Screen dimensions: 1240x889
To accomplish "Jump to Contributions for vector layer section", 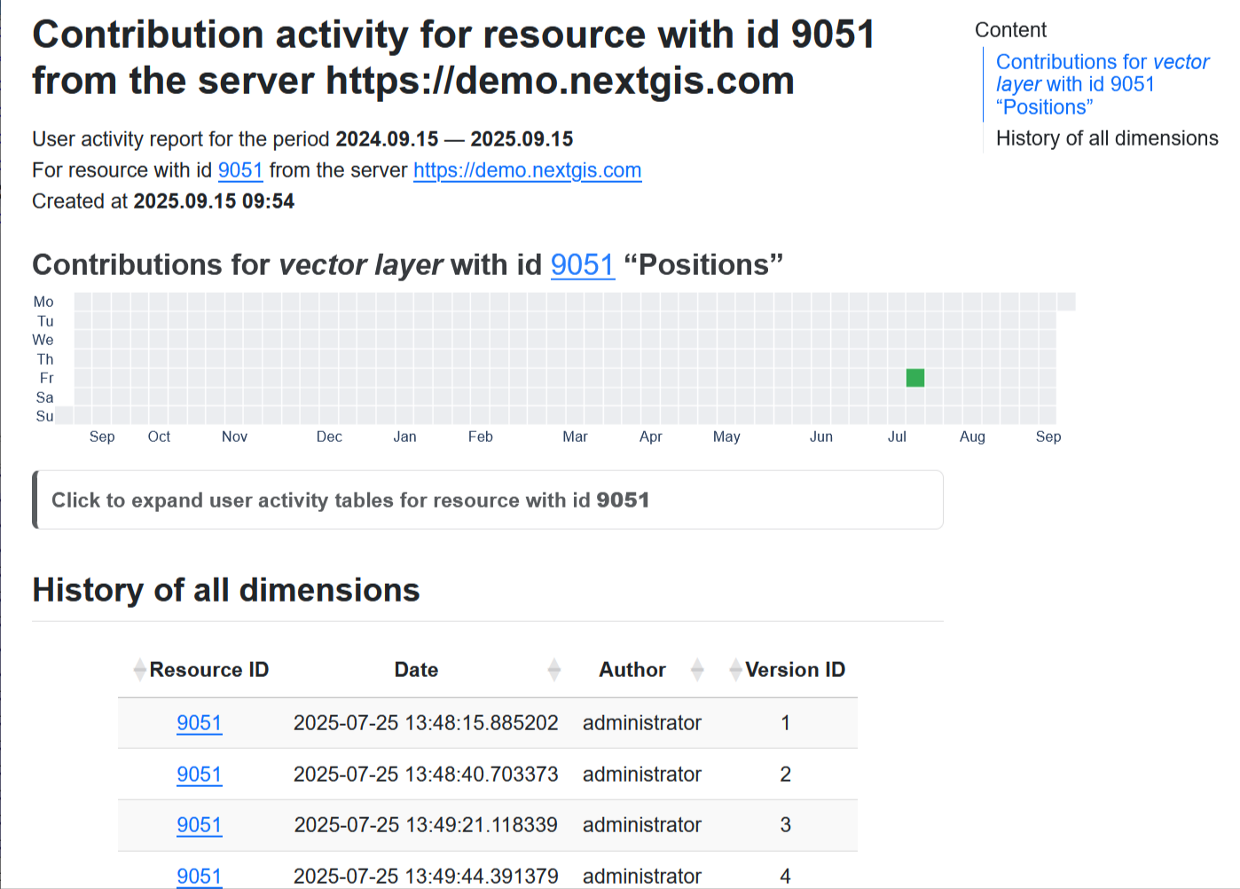I will [1102, 84].
